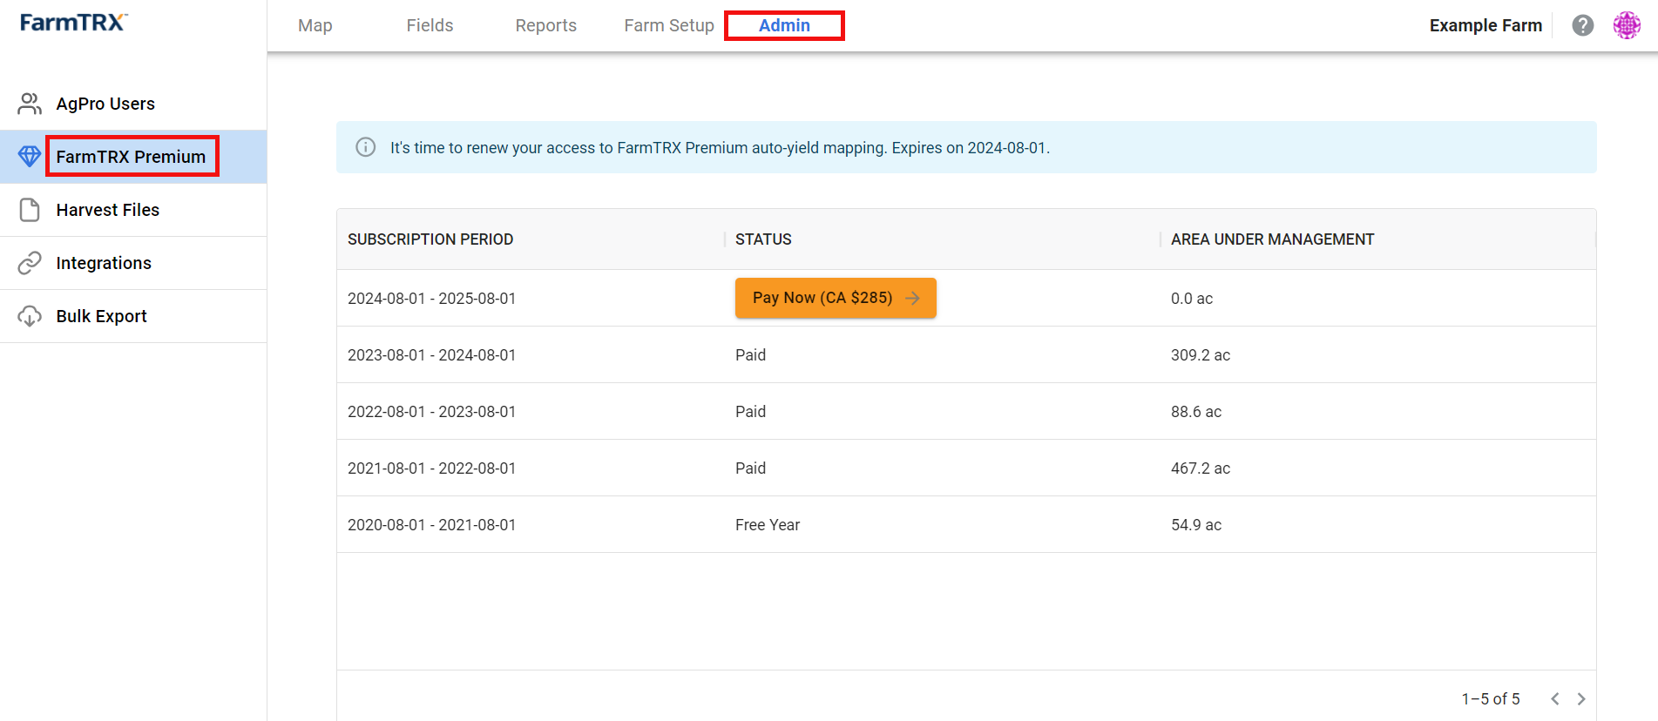The image size is (1658, 721).
Task: Click the 2021-08-01 - 2022-08-01 period cell
Action: 431,468
